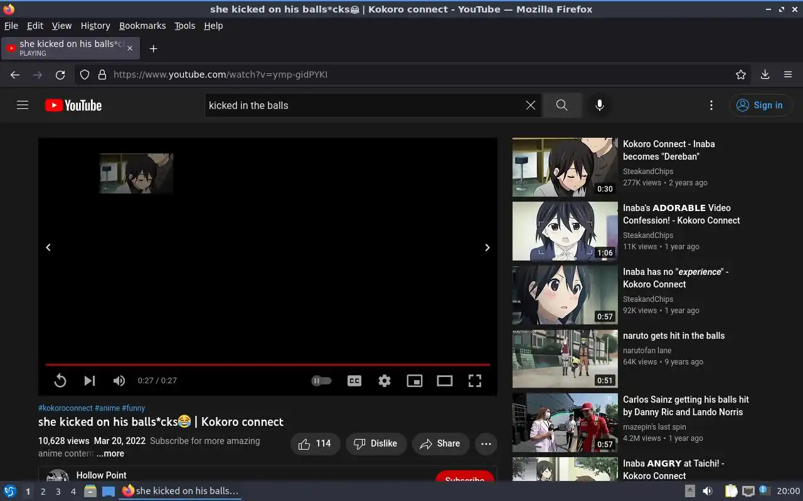
Task: Open video 'Inaba becomes Dereban' thumbnail
Action: [565, 167]
